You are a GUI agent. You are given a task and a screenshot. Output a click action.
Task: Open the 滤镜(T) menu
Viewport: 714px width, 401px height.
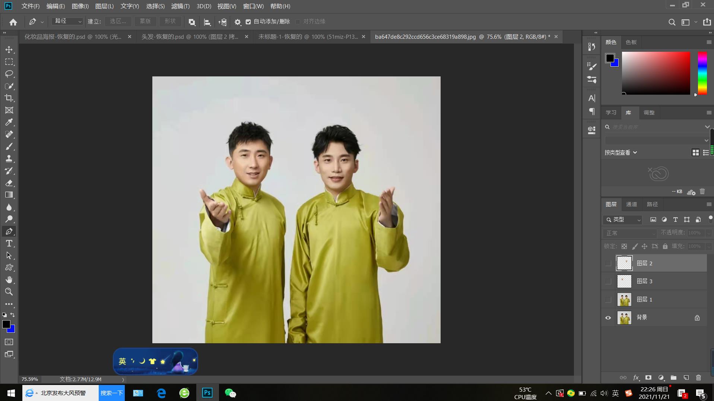click(x=180, y=6)
